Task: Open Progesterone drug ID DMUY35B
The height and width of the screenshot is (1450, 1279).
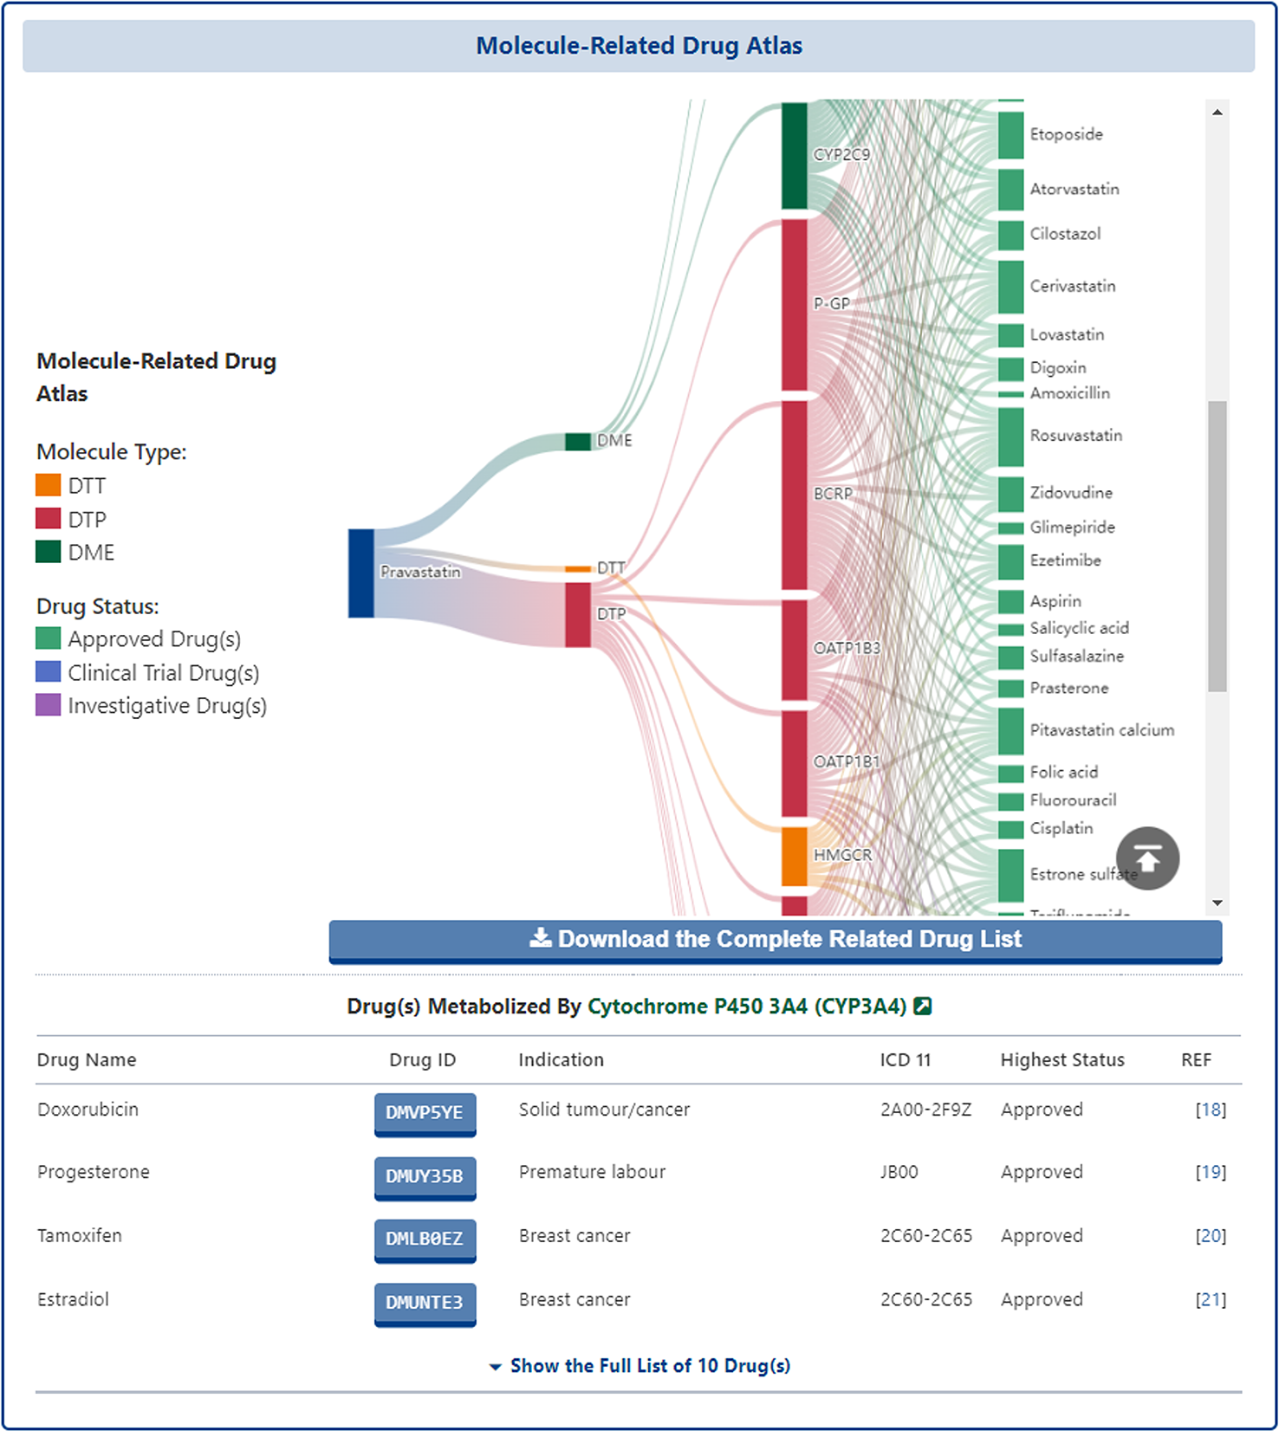Action: pyautogui.click(x=425, y=1176)
